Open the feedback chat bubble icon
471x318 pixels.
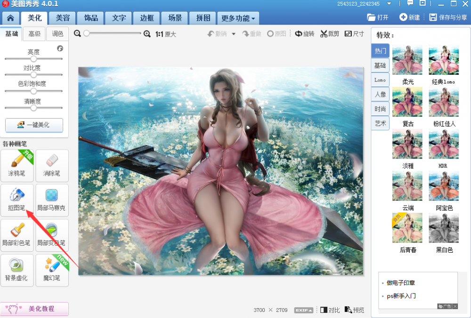click(x=410, y=3)
